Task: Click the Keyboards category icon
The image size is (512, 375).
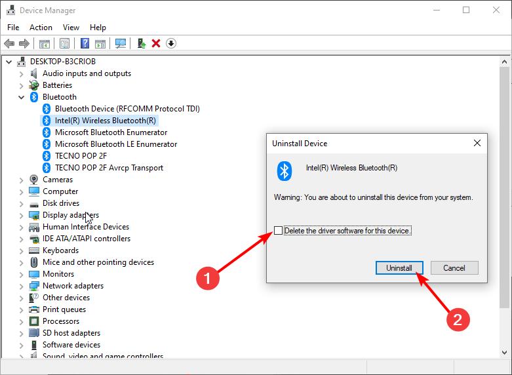Action: point(34,250)
